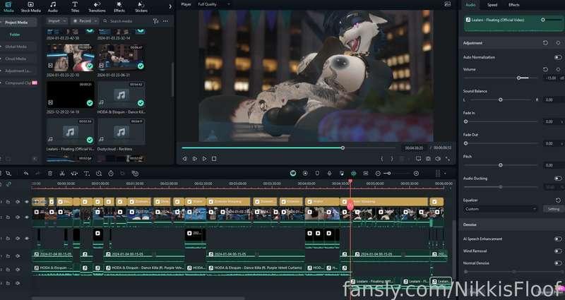This screenshot has height=300, width=565.
Task: Add text with the T icon
Action: 86,174
